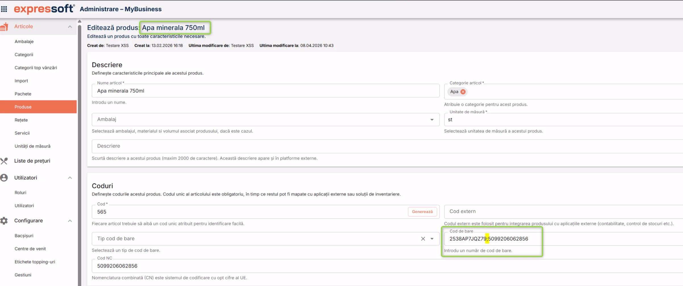Collapse the Utilizatori menu section
683x286 pixels.
pyautogui.click(x=70, y=178)
